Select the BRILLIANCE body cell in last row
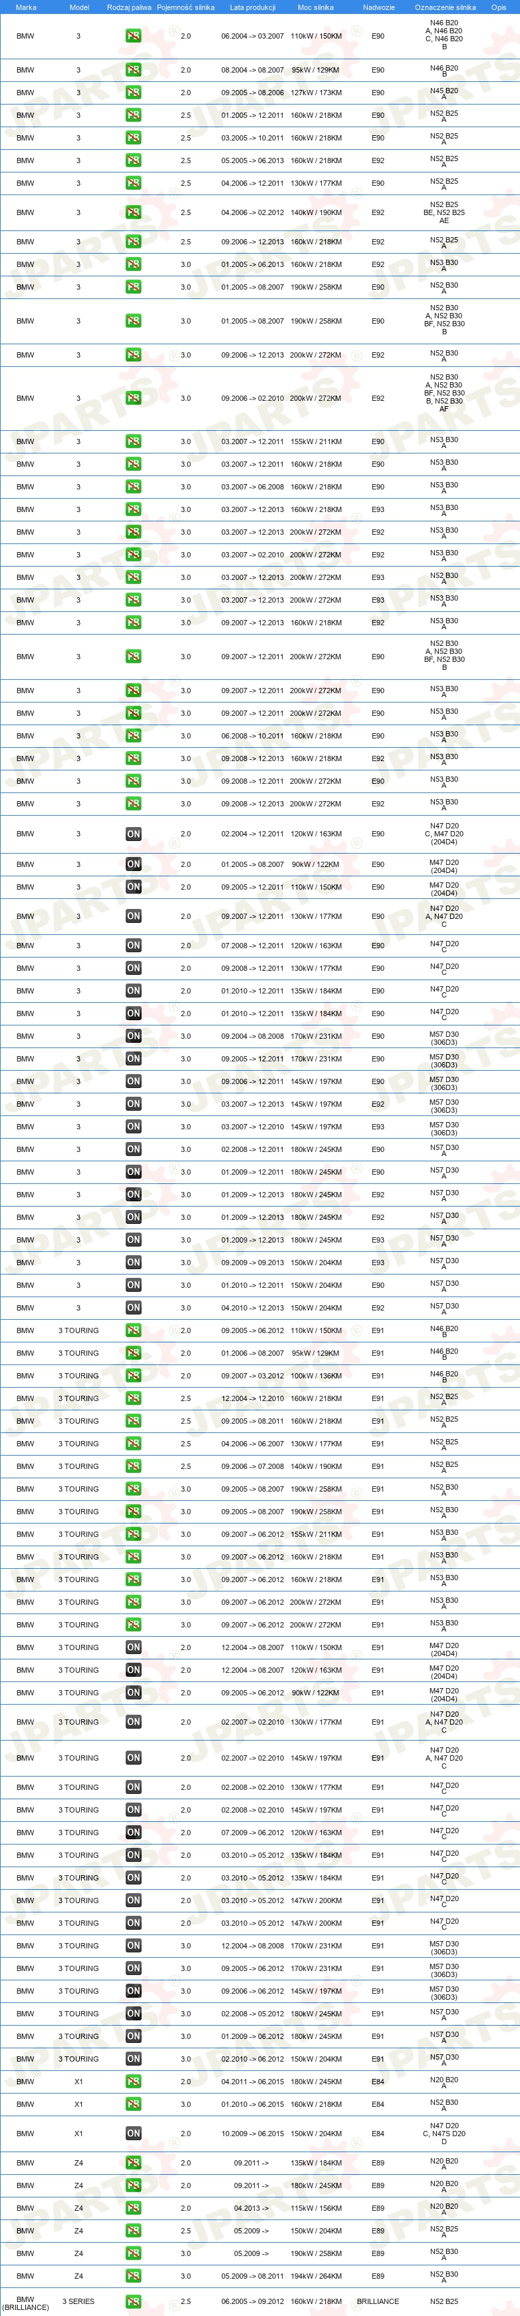 click(378, 2301)
